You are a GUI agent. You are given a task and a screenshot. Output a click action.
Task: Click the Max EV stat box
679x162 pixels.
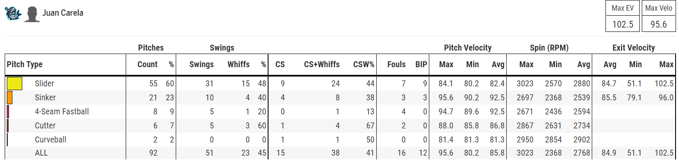point(623,16)
